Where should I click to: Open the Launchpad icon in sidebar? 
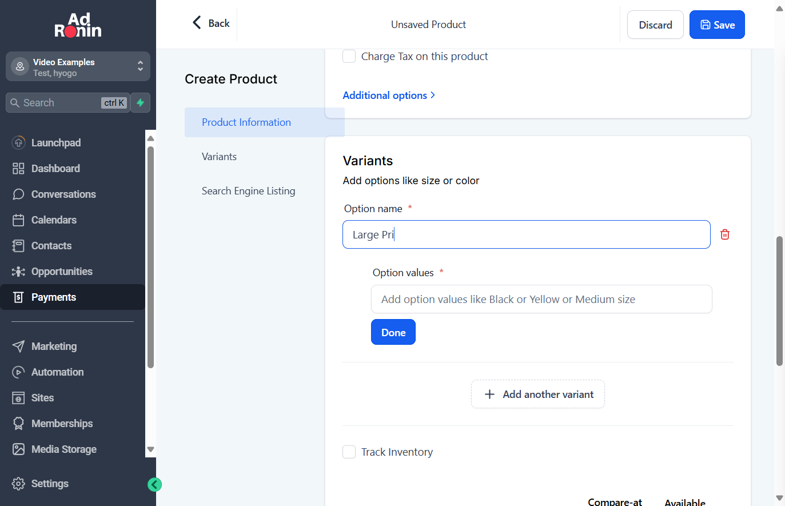(x=18, y=142)
